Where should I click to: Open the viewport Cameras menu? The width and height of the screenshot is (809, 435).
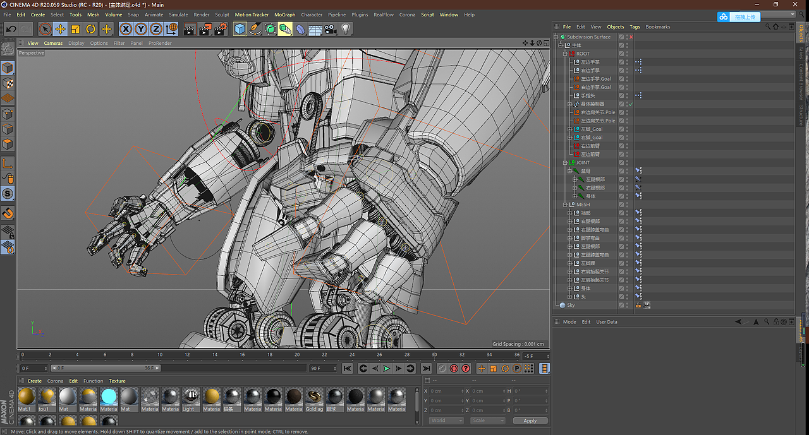53,43
